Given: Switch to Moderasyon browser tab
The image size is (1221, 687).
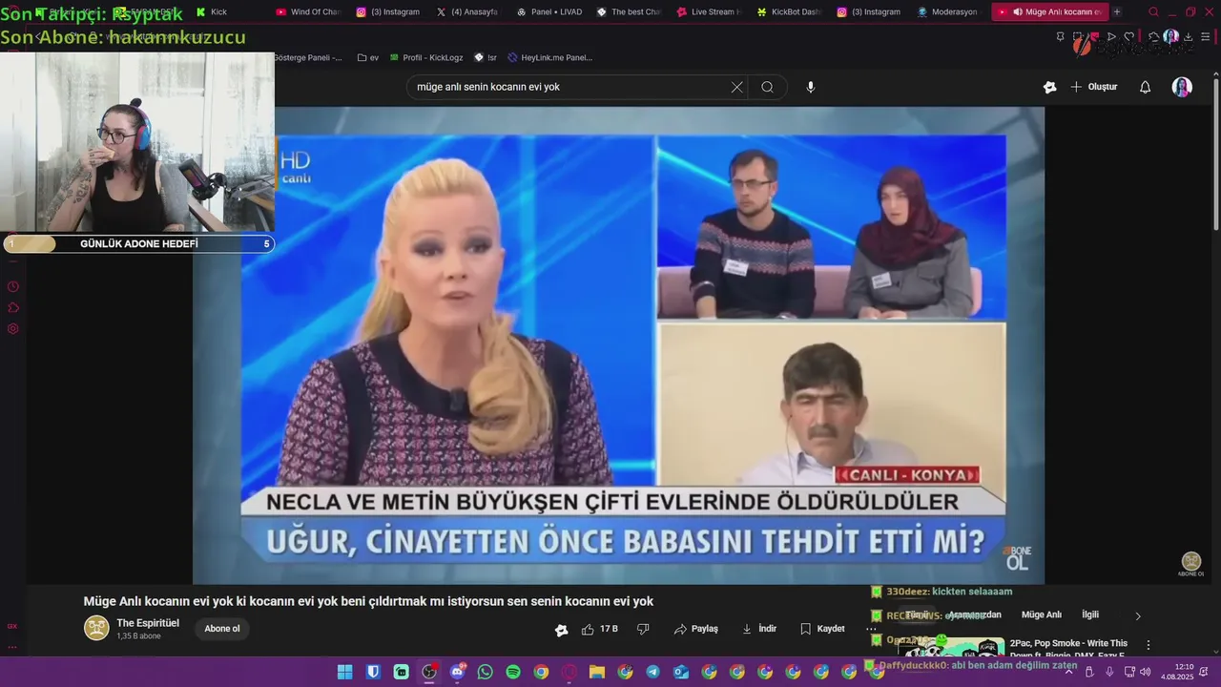Looking at the screenshot, I should pyautogui.click(x=949, y=11).
